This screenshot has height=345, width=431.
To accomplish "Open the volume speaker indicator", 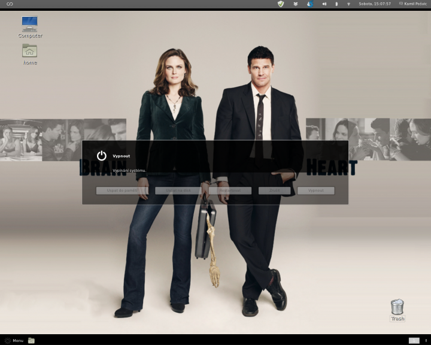I will pos(324,4).
